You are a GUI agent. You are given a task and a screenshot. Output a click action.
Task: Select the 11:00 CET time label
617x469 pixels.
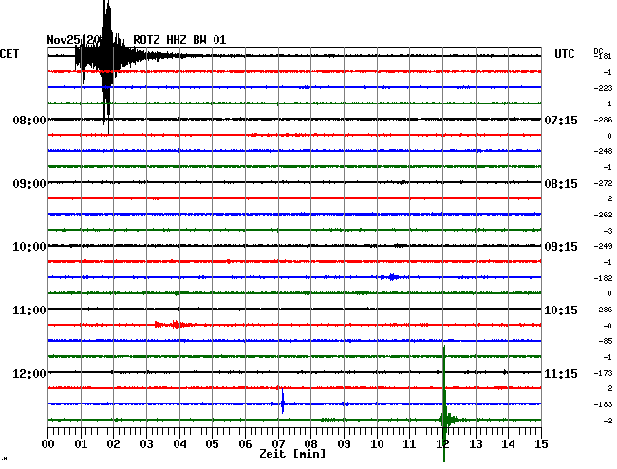pos(29,310)
